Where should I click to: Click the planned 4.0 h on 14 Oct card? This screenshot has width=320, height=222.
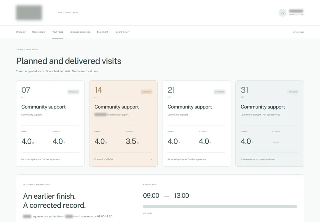[x=101, y=141]
